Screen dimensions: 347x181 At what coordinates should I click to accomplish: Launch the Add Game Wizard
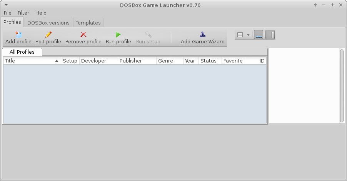click(x=202, y=38)
